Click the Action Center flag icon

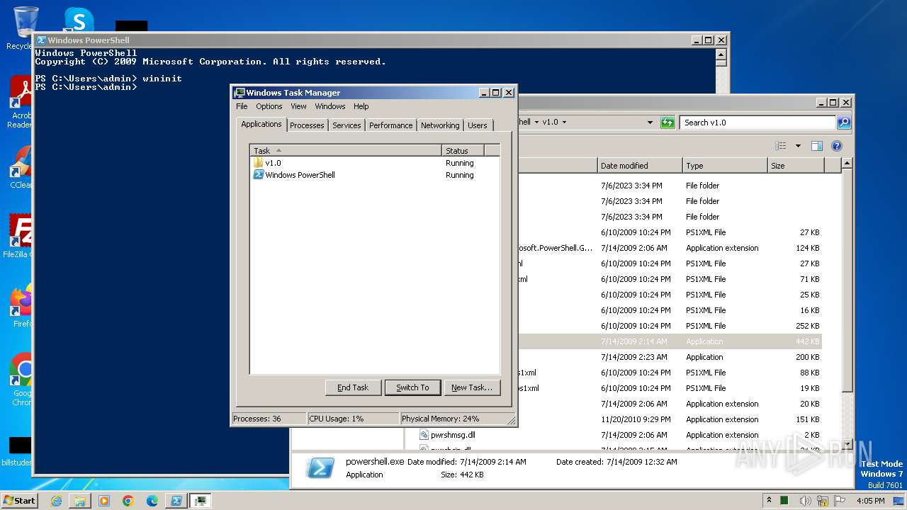839,501
